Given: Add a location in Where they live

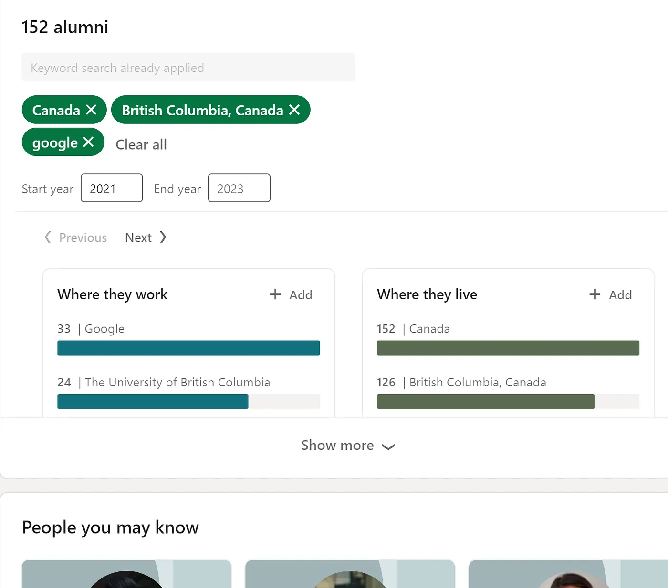Looking at the screenshot, I should pyautogui.click(x=611, y=294).
